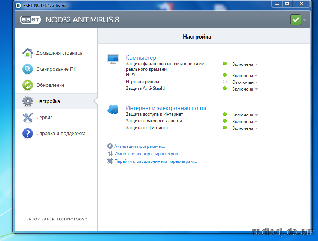Click the up-down arrows icon for Импорт и экспорт

[x=110, y=153]
